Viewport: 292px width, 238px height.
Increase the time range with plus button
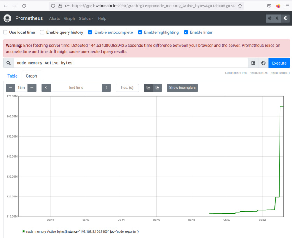pyautogui.click(x=32, y=88)
